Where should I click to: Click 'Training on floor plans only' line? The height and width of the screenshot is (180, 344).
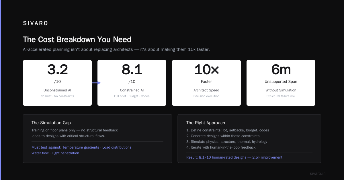click(75, 130)
